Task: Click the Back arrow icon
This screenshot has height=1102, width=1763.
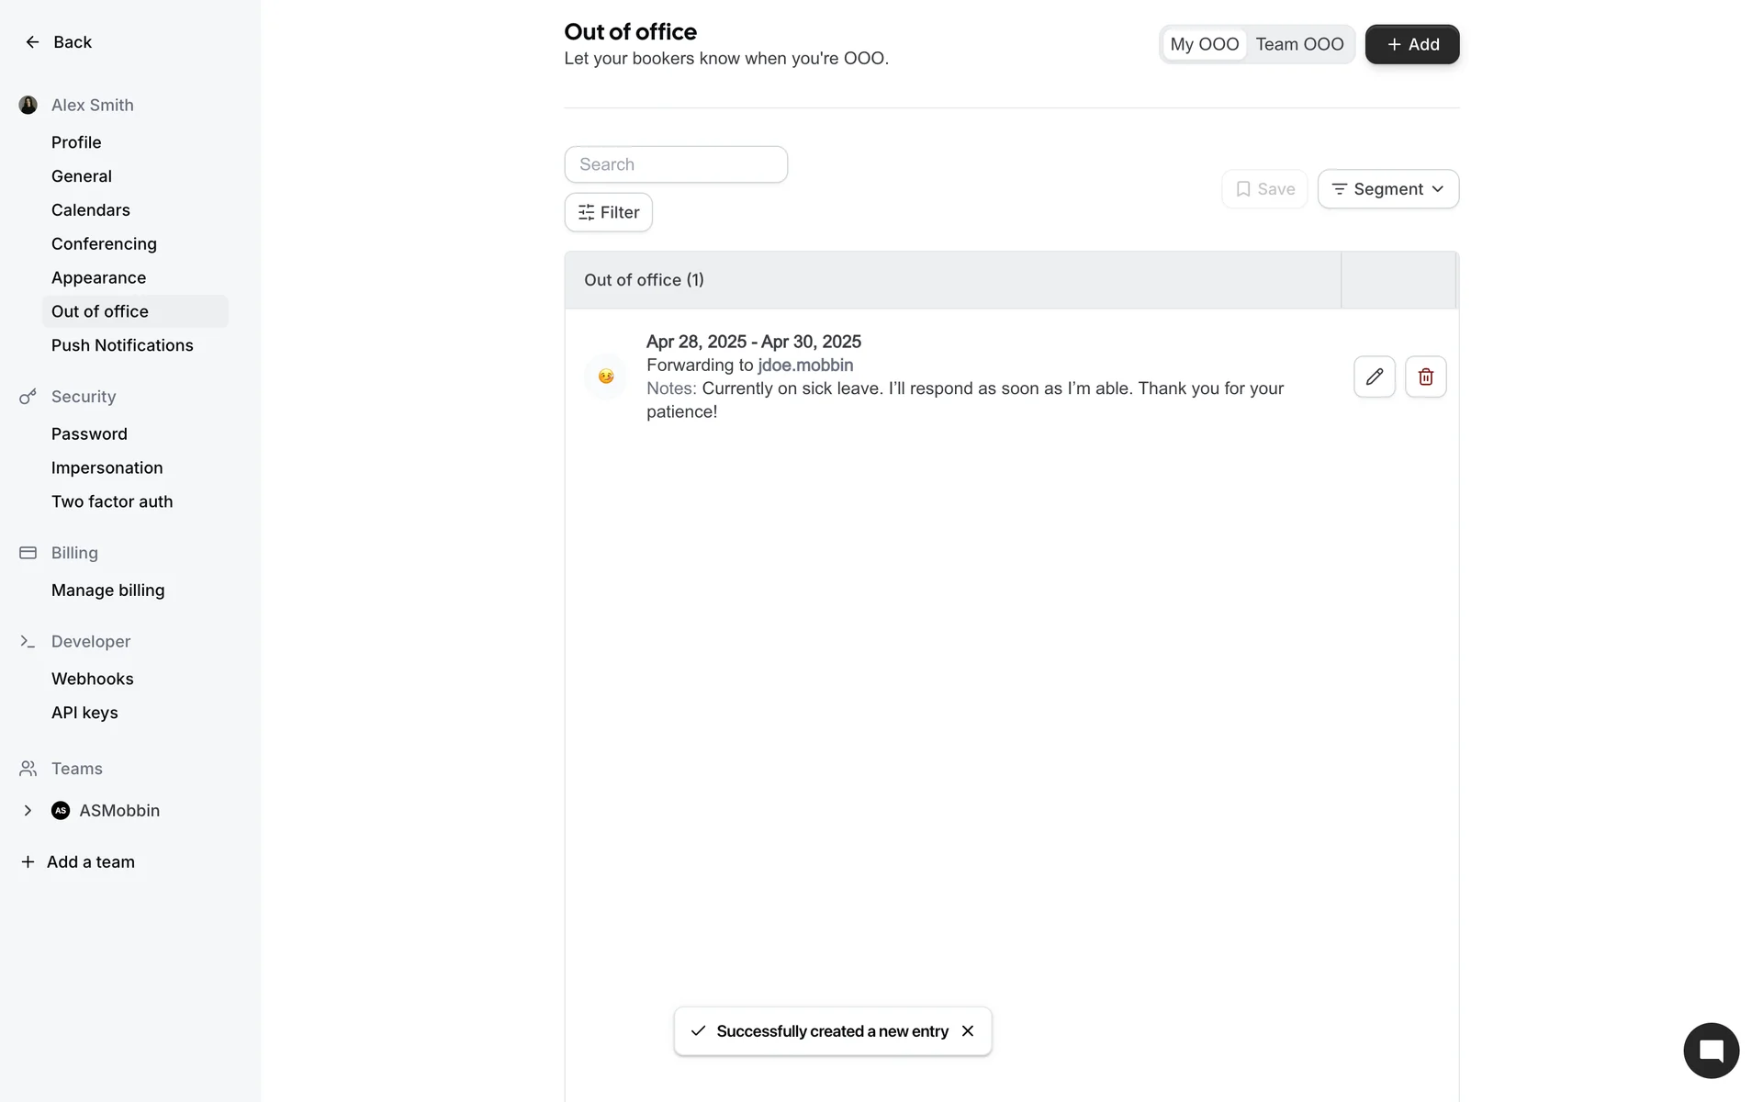Action: [32, 42]
